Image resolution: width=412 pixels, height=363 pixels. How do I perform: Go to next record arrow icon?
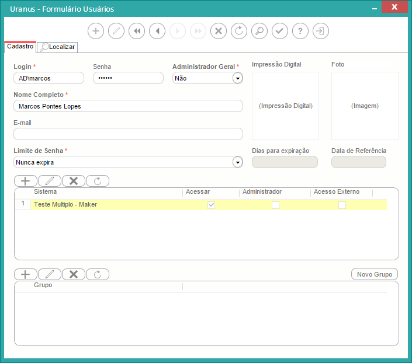tap(178, 31)
